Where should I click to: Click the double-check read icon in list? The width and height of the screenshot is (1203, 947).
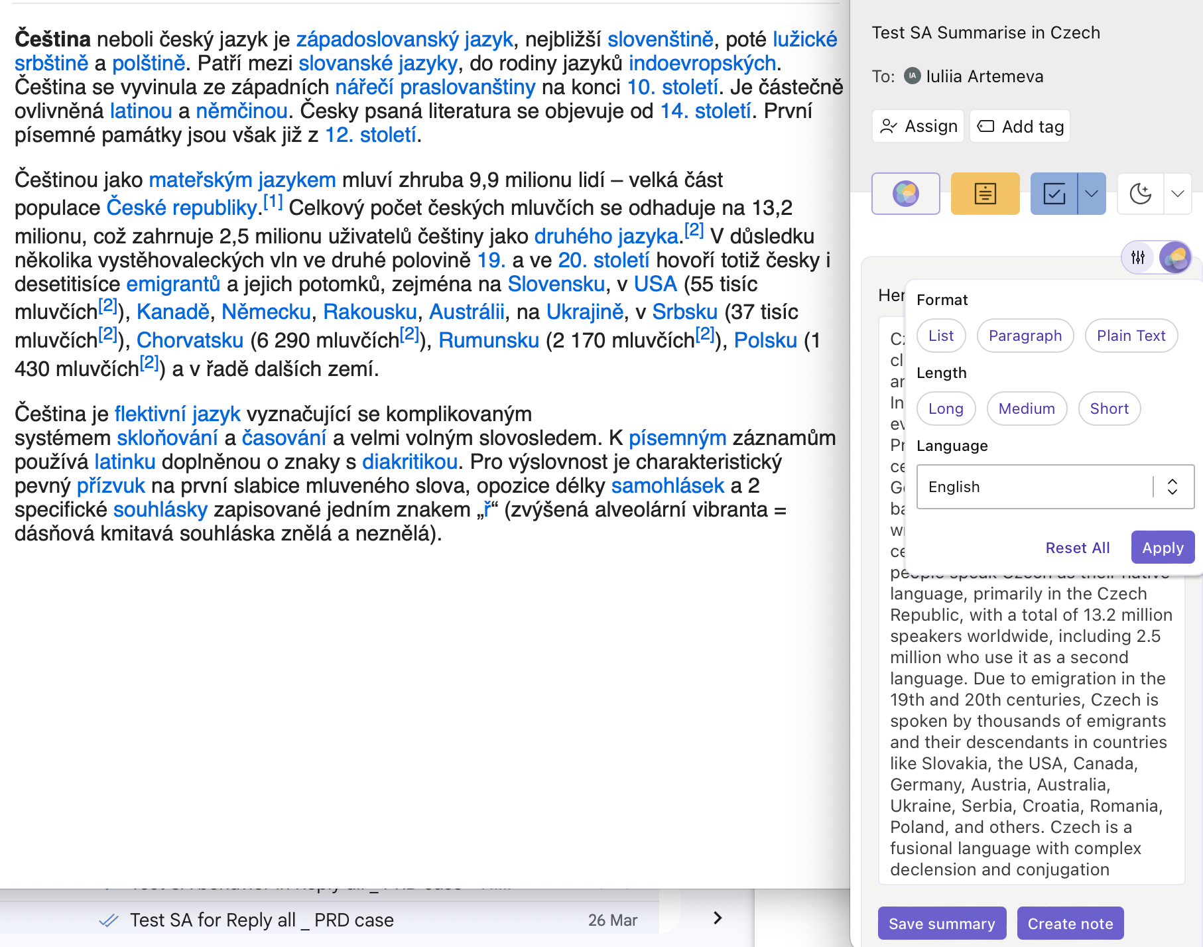tap(108, 920)
